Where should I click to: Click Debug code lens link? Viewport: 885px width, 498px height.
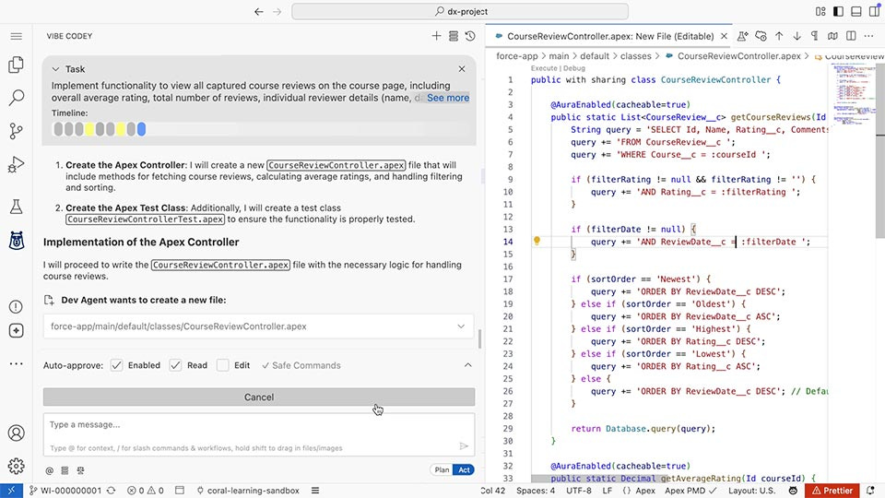[574, 68]
